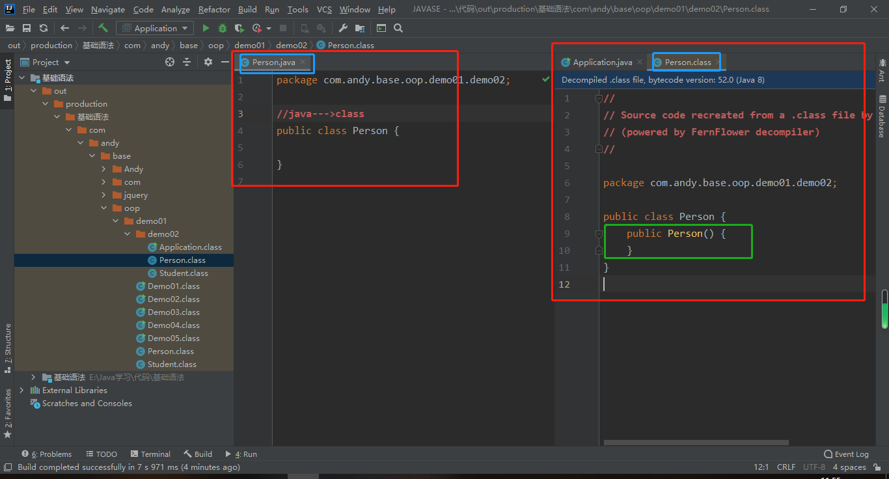
Task: Open Search Everywhere magnifier icon
Action: click(398, 28)
